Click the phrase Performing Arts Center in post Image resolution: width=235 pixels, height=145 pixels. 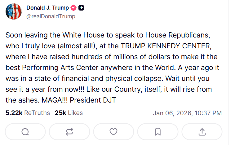coord(60,68)
